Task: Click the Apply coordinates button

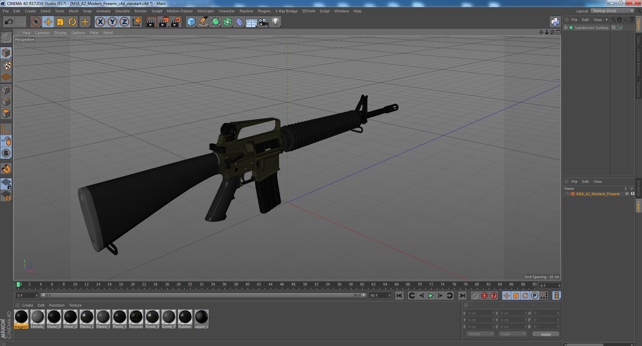Action: 546,334
